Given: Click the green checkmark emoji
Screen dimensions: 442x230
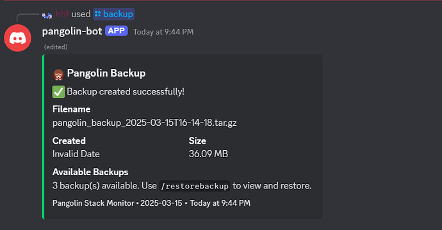Looking at the screenshot, I should tap(58, 92).
